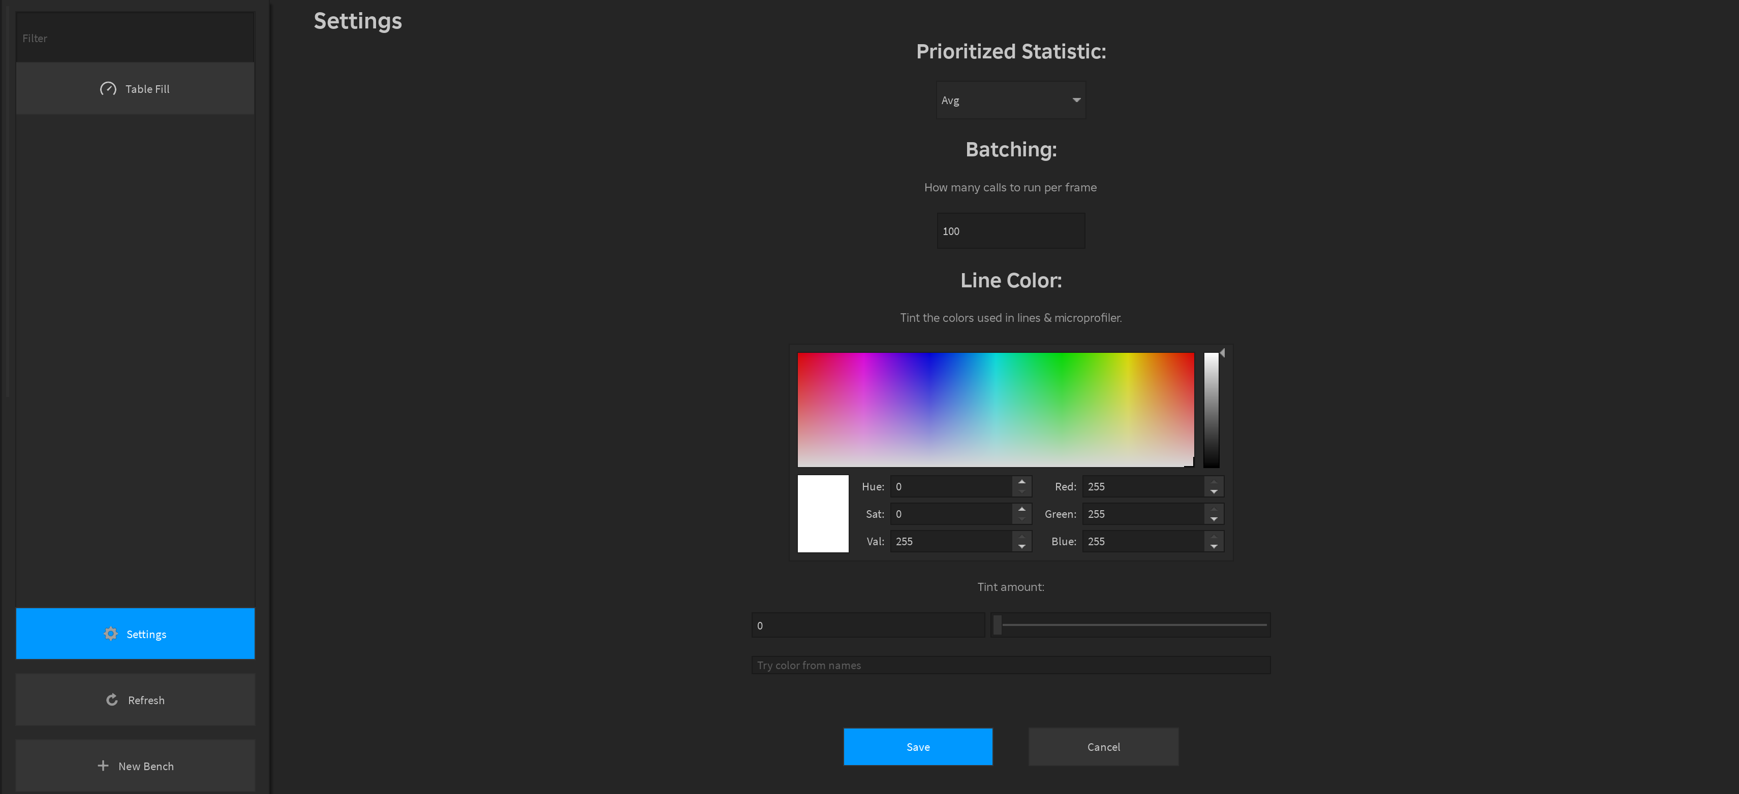
Task: Decrease Red value with down arrow
Action: [x=1213, y=492]
